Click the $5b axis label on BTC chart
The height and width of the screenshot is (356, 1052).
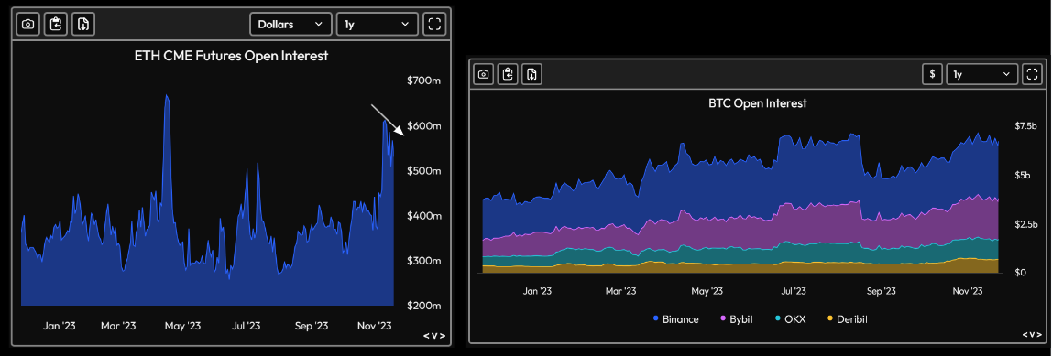click(x=1022, y=175)
